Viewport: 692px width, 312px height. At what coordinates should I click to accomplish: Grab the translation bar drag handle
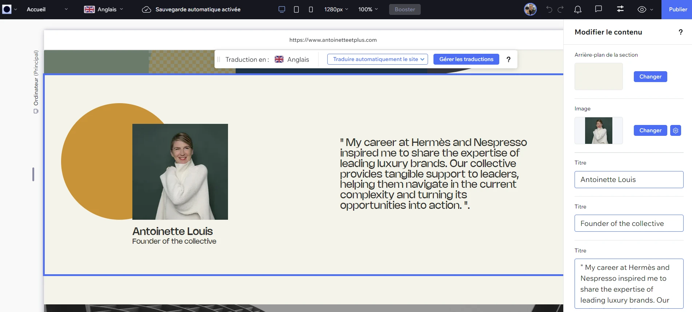click(219, 59)
